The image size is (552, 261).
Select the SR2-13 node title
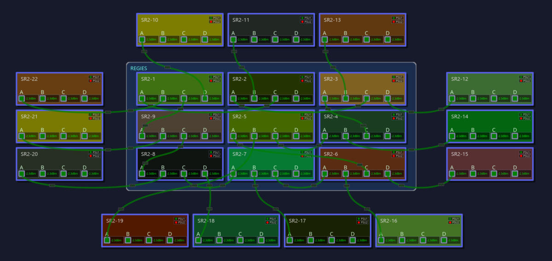pyautogui.click(x=333, y=20)
